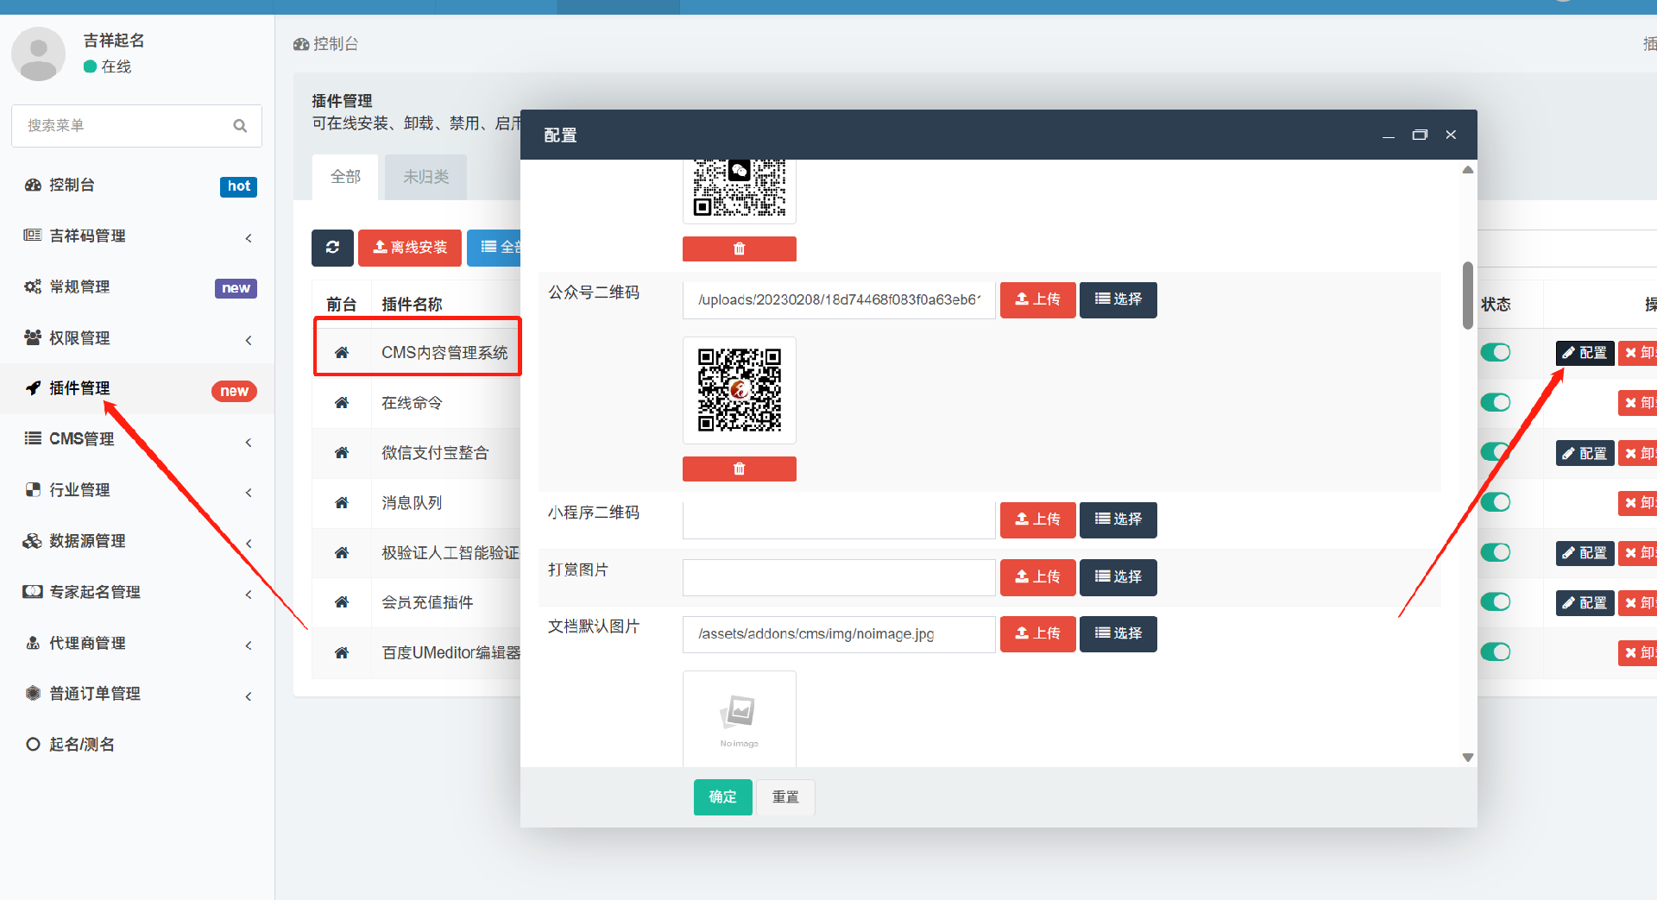Click 配置 button in the 会员充值插件 row
This screenshot has height=900, width=1657.
[x=1585, y=602]
